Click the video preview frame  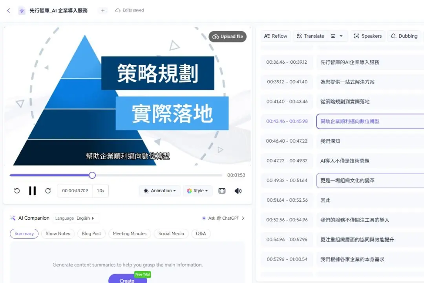click(127, 96)
